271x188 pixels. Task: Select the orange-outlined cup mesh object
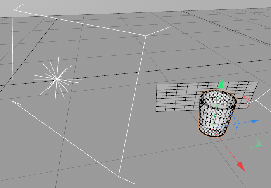tap(217, 113)
